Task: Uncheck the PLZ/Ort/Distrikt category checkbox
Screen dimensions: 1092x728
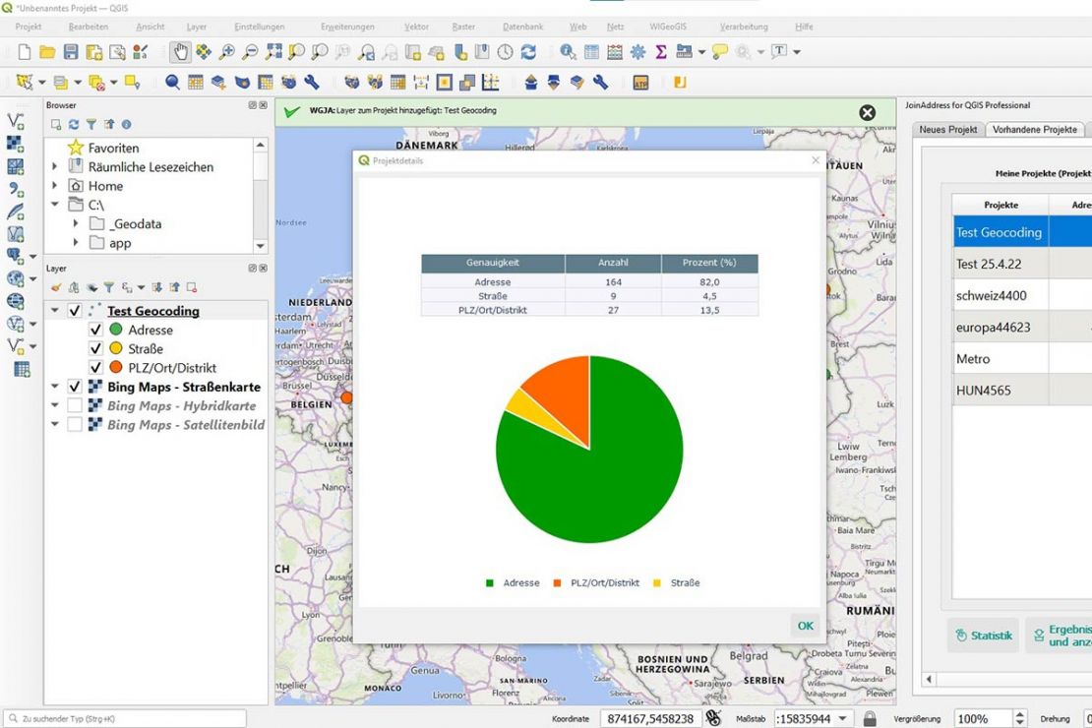Action: click(96, 367)
